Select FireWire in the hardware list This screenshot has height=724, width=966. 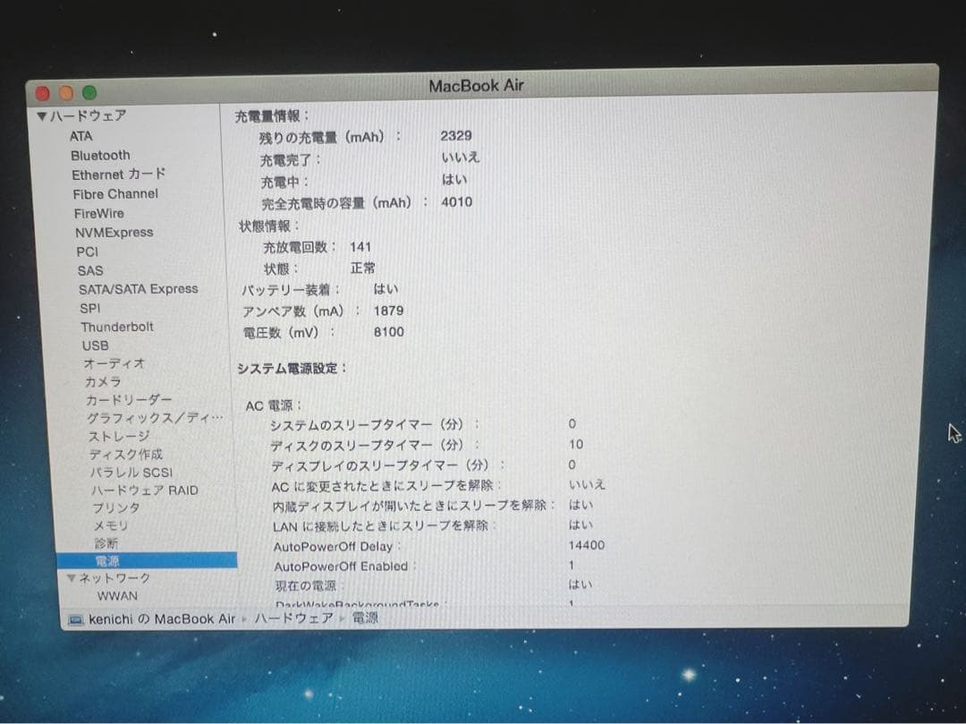[x=98, y=213]
